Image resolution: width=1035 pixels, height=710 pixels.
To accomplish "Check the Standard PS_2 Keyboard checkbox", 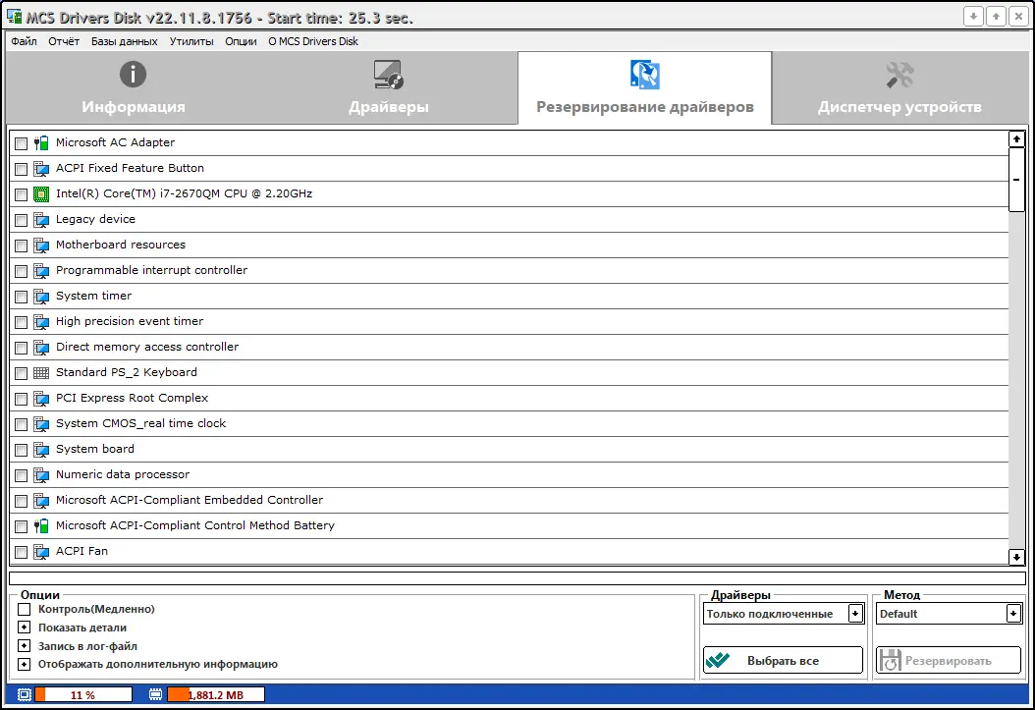I will pos(22,373).
